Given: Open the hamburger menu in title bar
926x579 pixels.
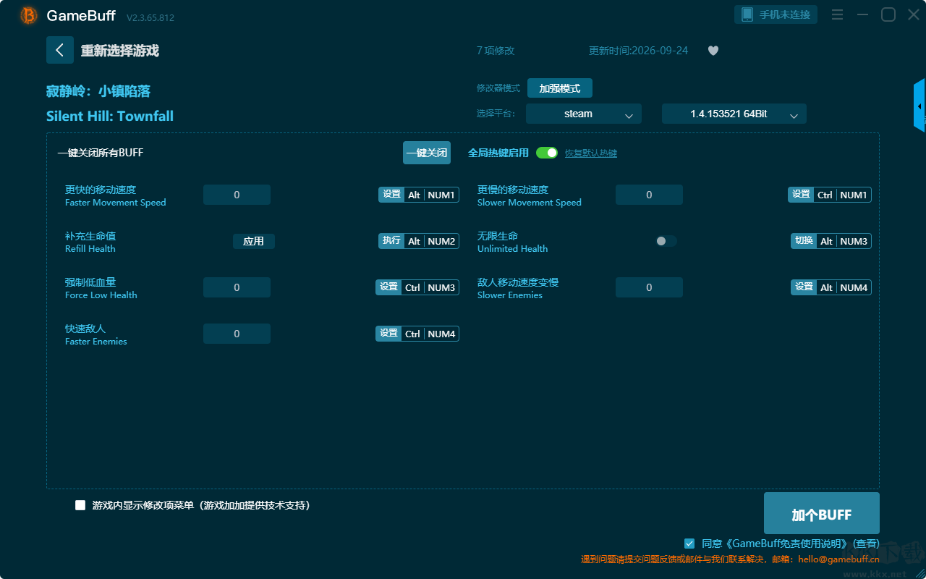Looking at the screenshot, I should click(837, 14).
